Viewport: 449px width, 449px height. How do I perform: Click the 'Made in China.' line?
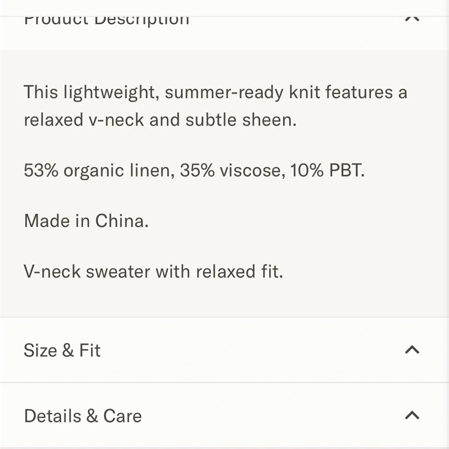86,221
